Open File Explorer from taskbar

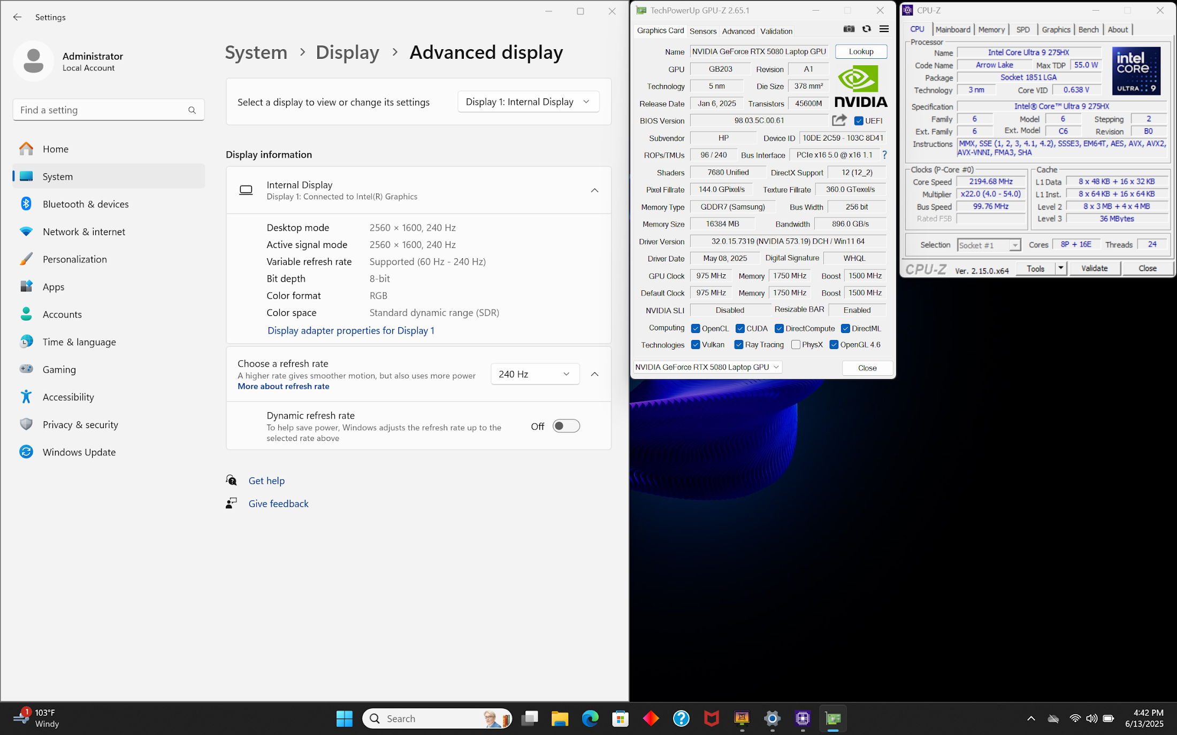point(560,718)
